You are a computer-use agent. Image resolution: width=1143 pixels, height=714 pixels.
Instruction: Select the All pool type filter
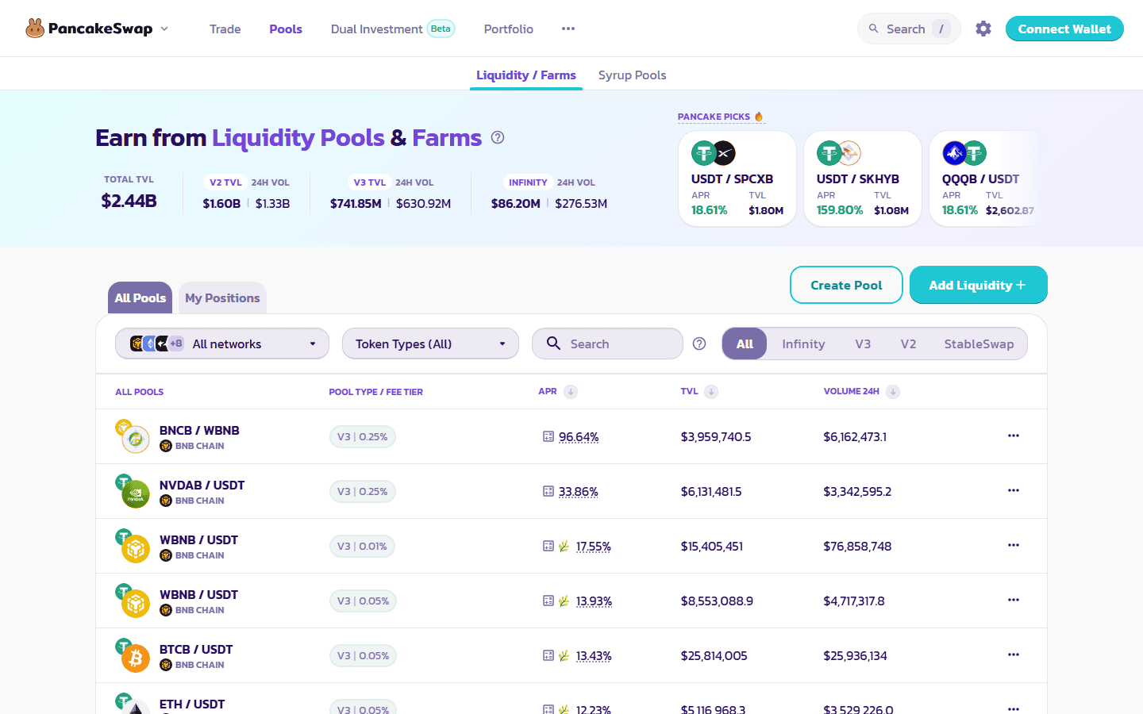(745, 344)
